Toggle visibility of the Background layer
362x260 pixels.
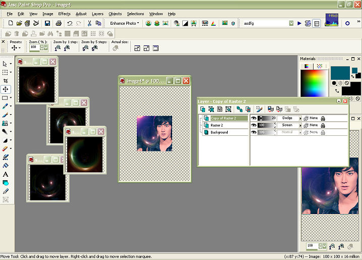[x=254, y=132]
